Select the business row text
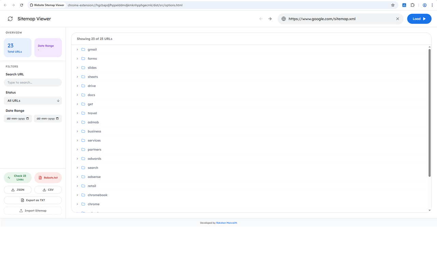Screen dimensions: 437x273 94,131
